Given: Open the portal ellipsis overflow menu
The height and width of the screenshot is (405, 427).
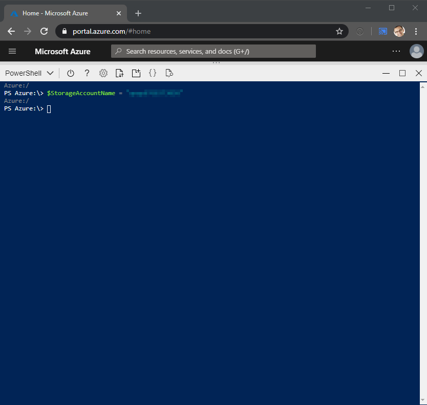Looking at the screenshot, I should tap(396, 51).
